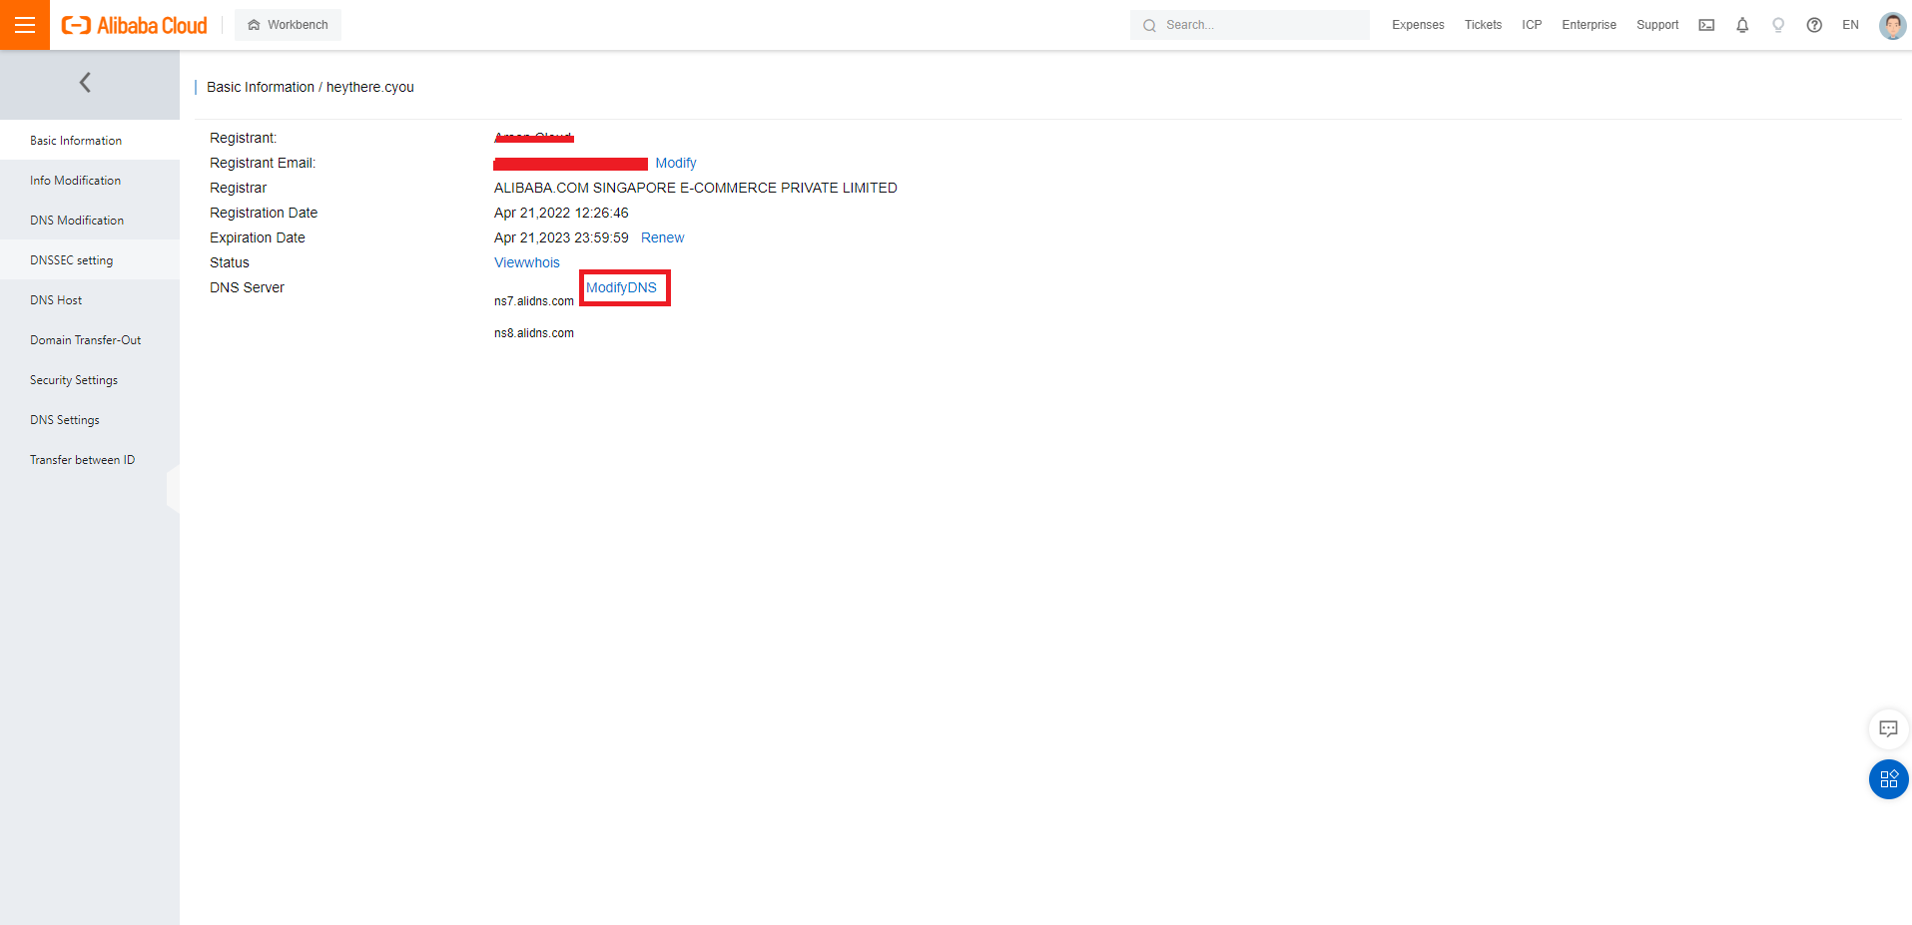The width and height of the screenshot is (1912, 925).
Task: Open the blue quick-access grid button
Action: coord(1888,779)
